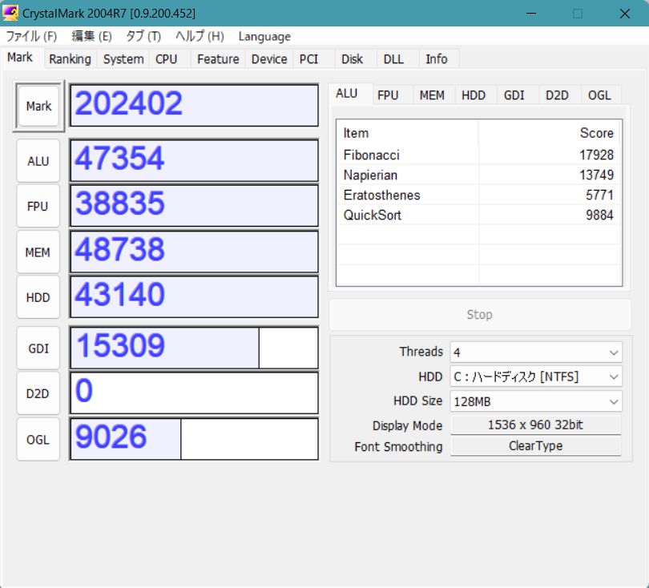
Task: Expand the Threads dropdown
Action: coord(536,352)
